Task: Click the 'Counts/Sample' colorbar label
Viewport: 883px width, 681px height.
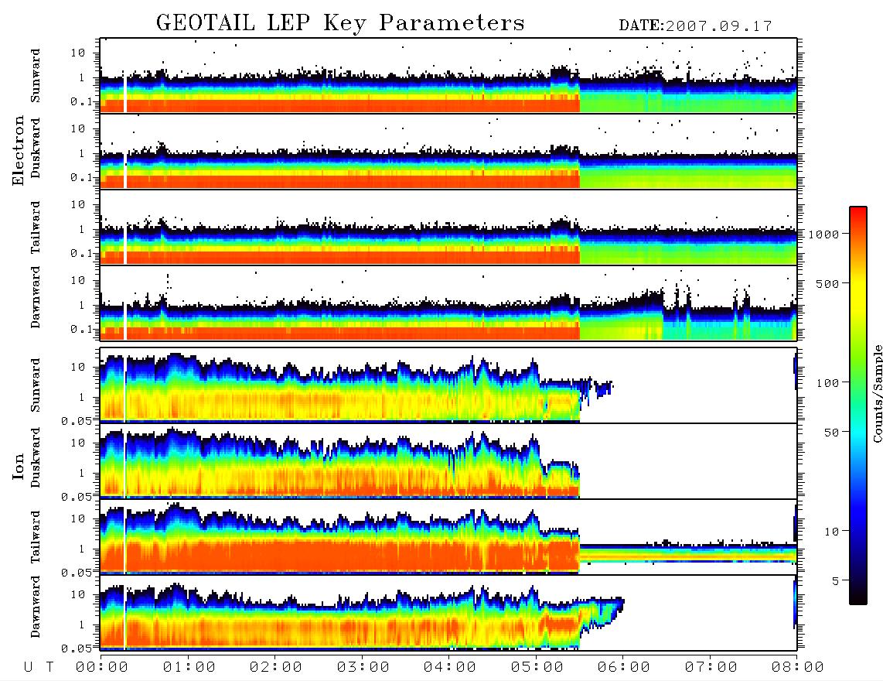Action: point(877,393)
